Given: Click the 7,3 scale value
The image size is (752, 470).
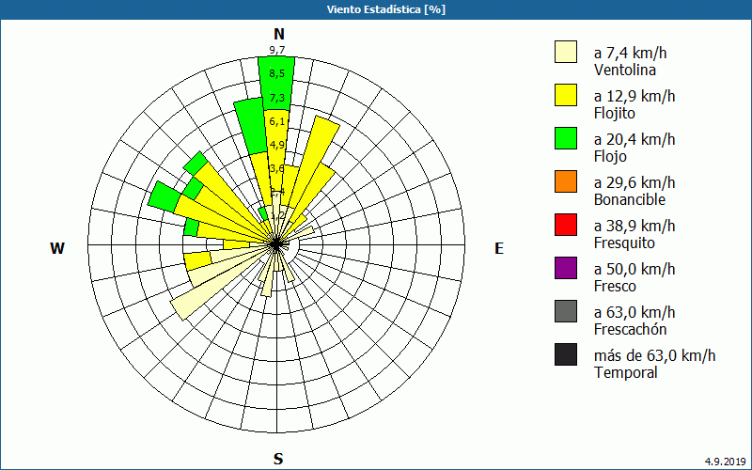Looking at the screenshot, I should pos(276,98).
